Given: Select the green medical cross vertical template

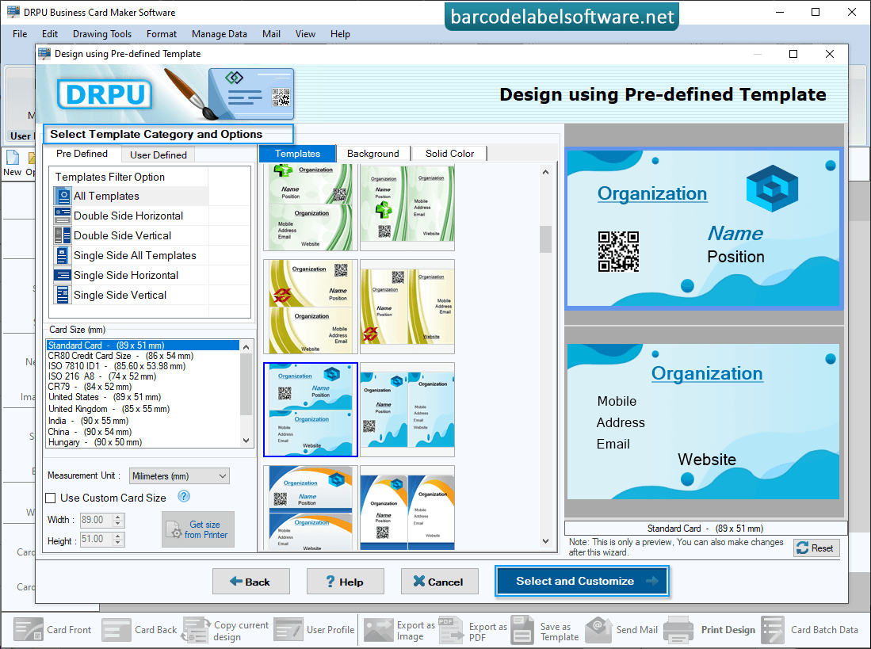Looking at the screenshot, I should 407,208.
